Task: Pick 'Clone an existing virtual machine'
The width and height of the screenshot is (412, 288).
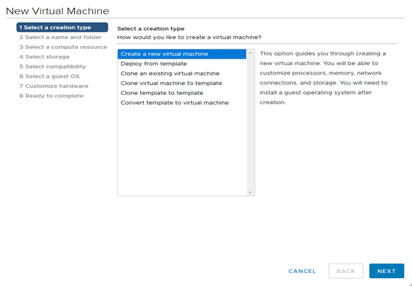Action: pyautogui.click(x=182, y=74)
